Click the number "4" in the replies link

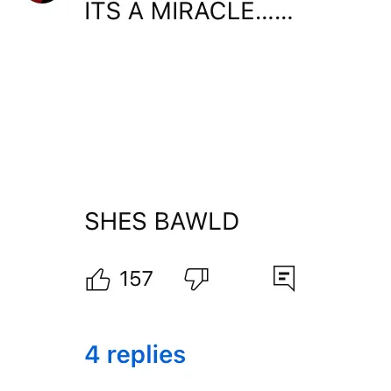92,354
